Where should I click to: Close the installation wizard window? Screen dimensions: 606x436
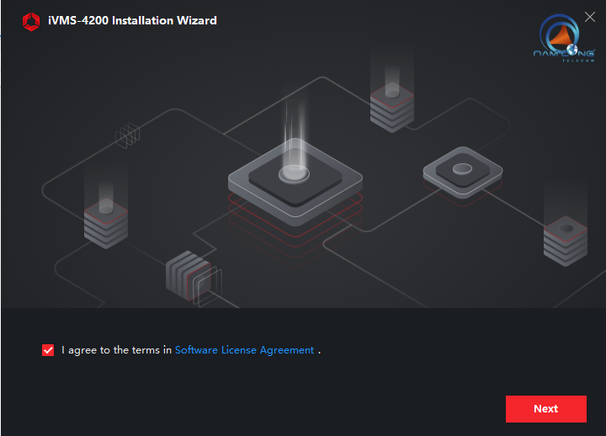(590, 17)
